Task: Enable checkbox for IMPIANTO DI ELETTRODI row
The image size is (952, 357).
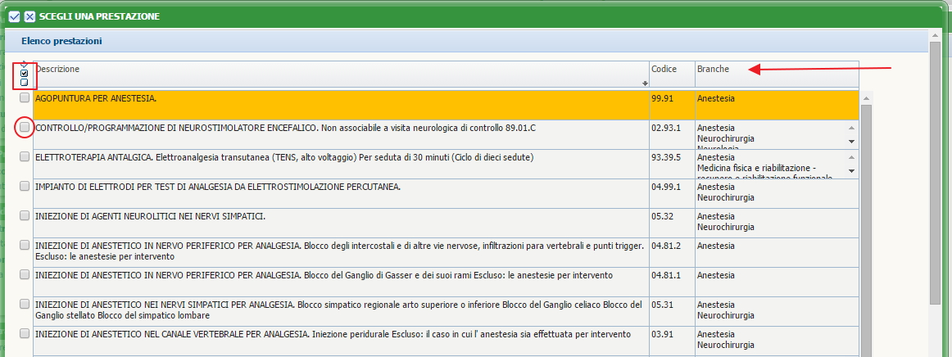Action: (x=25, y=187)
